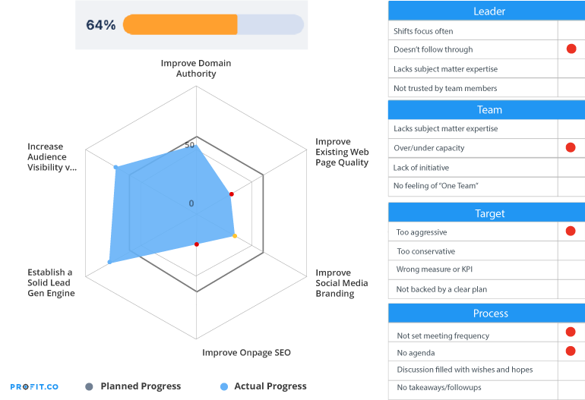Toggle the red marker for Doesn't follow through
The image size is (585, 400).
point(571,49)
